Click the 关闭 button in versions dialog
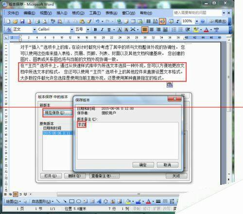Image resolution: width=243 pixels, height=214 pixels. pos(176,176)
